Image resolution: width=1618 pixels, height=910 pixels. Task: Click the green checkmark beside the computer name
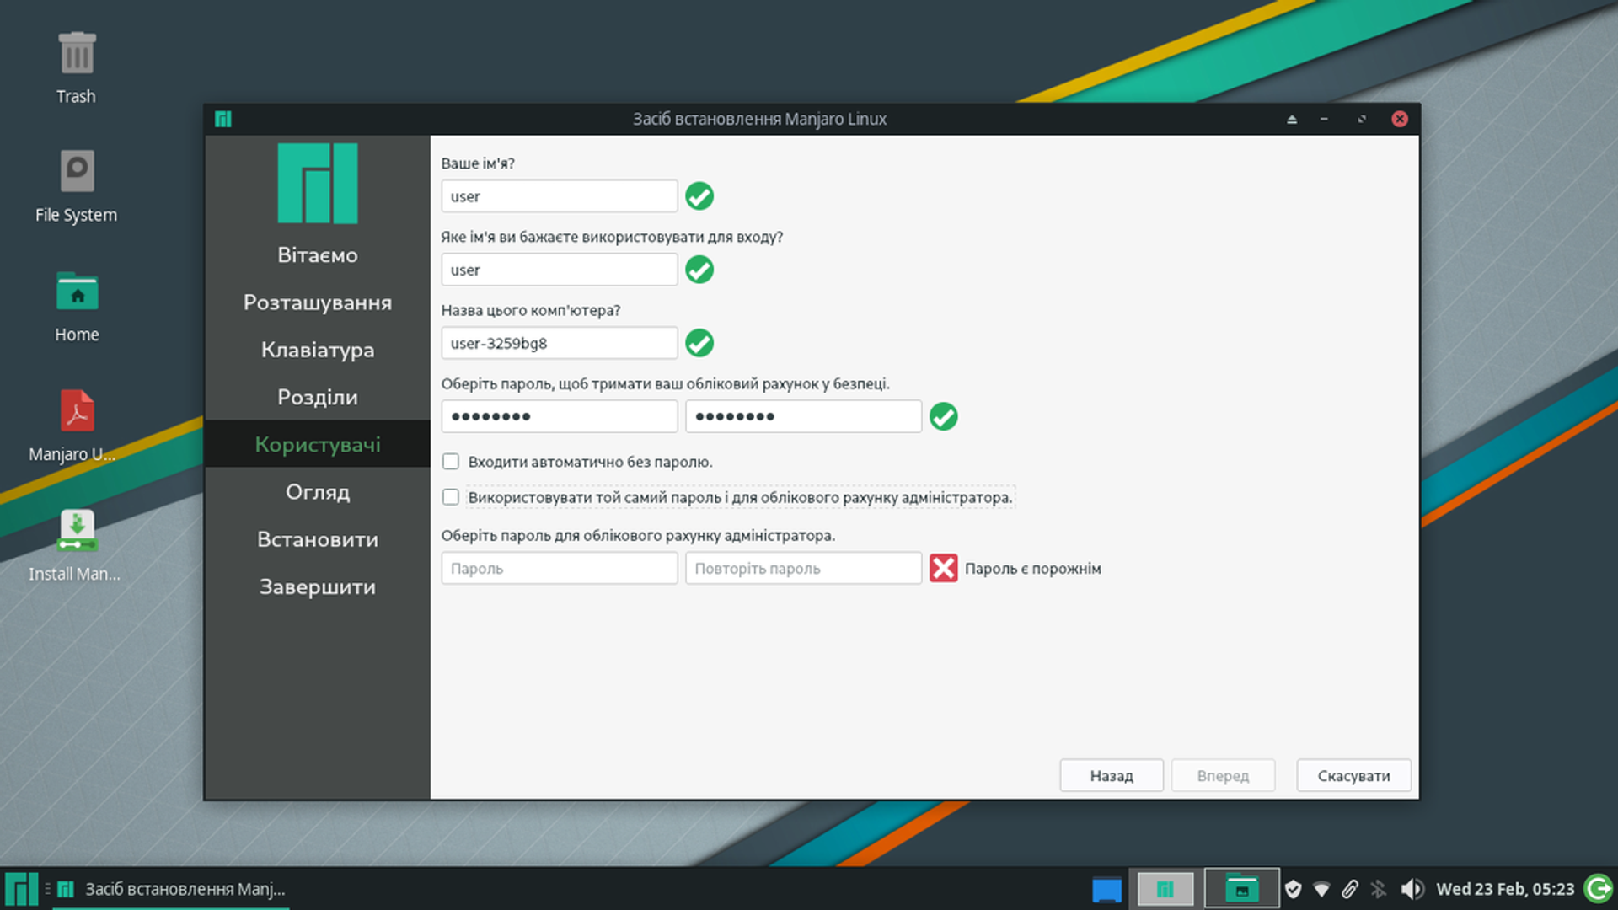[x=699, y=343]
